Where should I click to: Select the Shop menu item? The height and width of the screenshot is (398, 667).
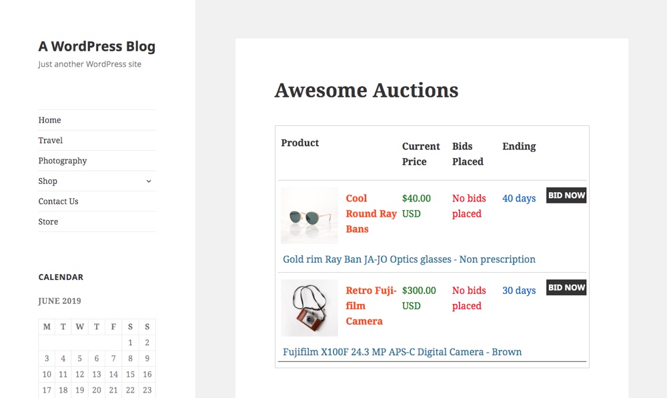click(x=47, y=181)
